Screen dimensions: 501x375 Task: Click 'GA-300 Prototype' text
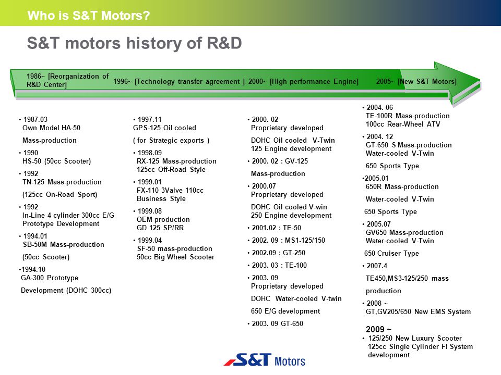50,278
